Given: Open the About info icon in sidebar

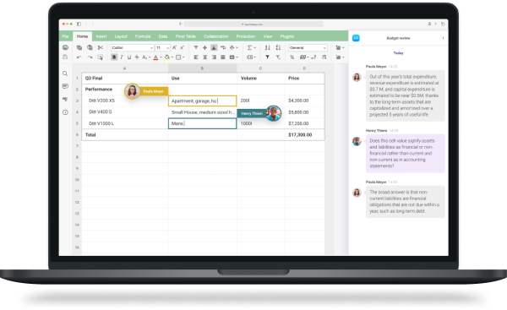Looking at the screenshot, I should 65,112.
